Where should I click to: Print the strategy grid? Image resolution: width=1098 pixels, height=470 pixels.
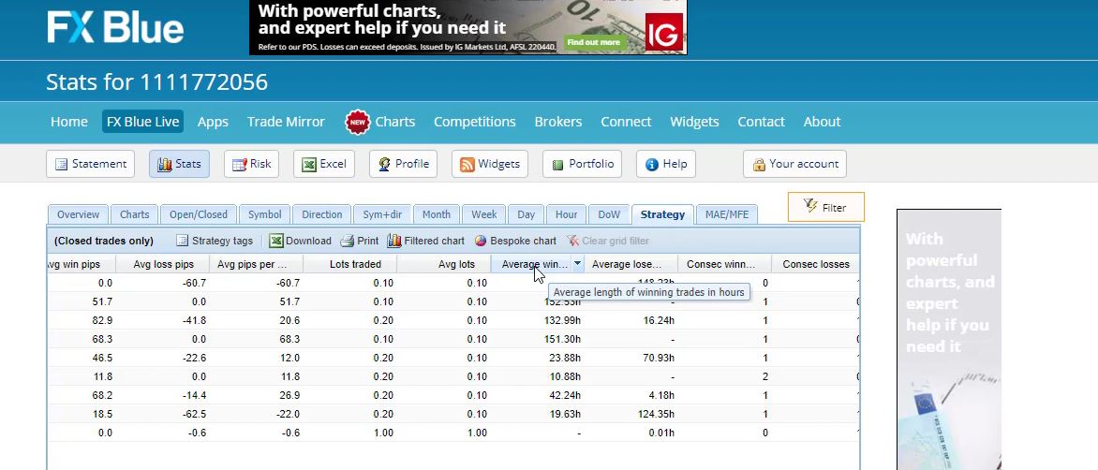(x=359, y=241)
